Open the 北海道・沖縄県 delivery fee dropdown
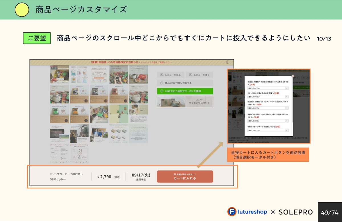Image resolution: width=342 pixels, height=222 pixels. tap(268, 88)
